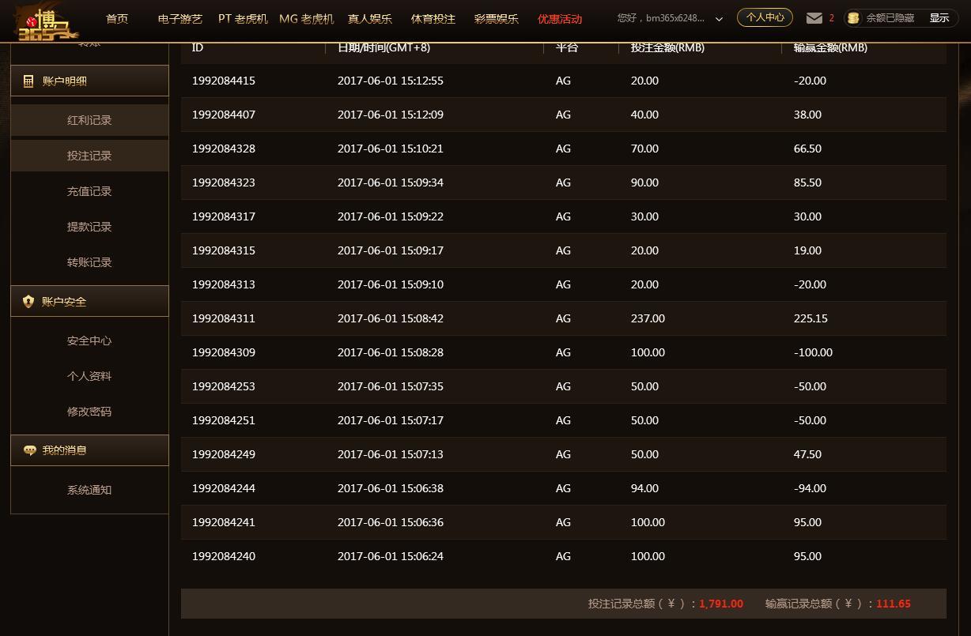Viewport: 971px width, 636px height.
Task: Click timestamp 2017-06-01 15:08:42
Action: [x=391, y=318]
